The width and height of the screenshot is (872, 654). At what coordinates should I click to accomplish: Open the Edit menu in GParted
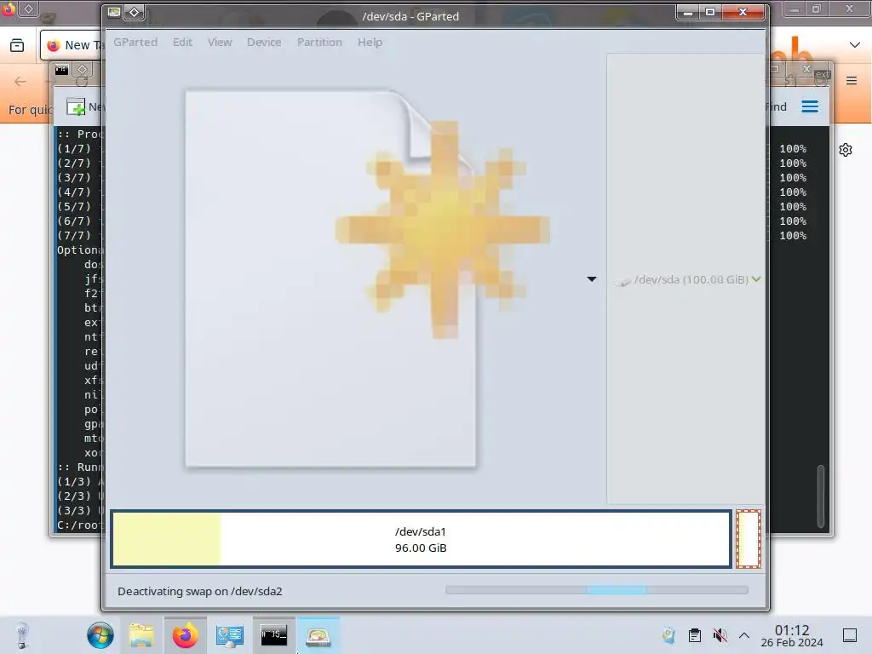182,43
